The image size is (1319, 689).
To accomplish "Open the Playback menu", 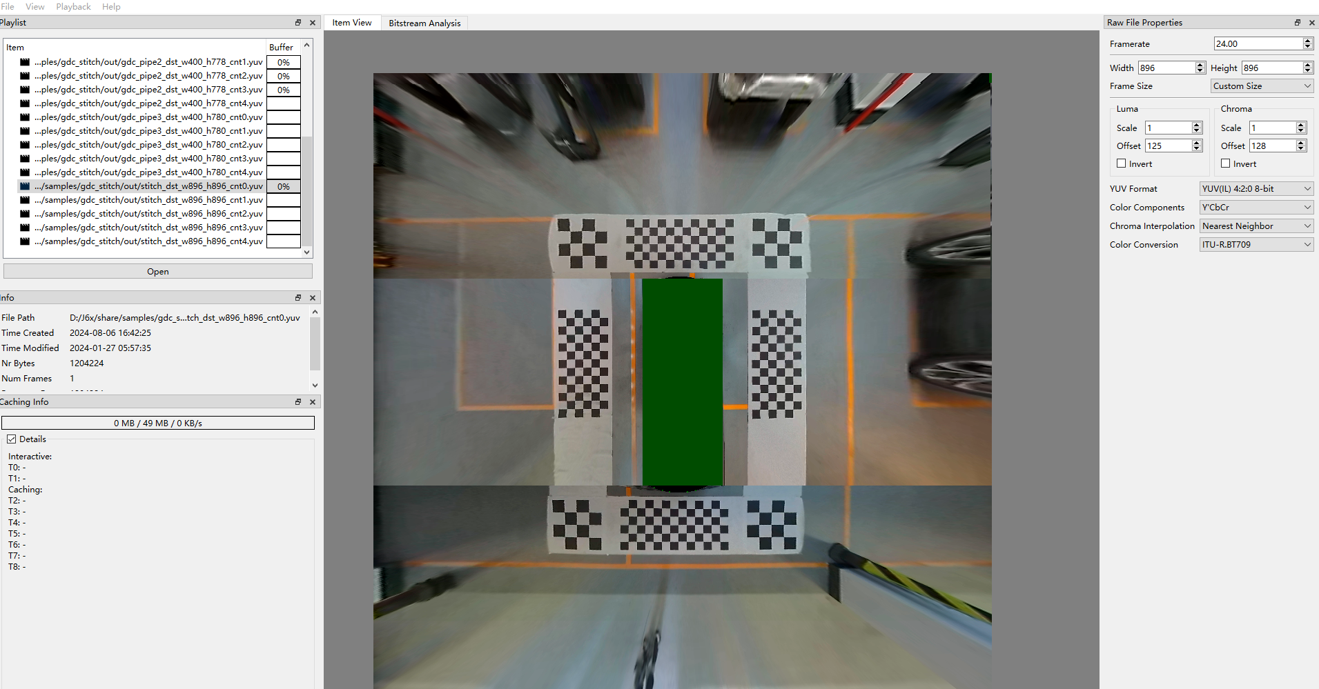I will point(73,7).
